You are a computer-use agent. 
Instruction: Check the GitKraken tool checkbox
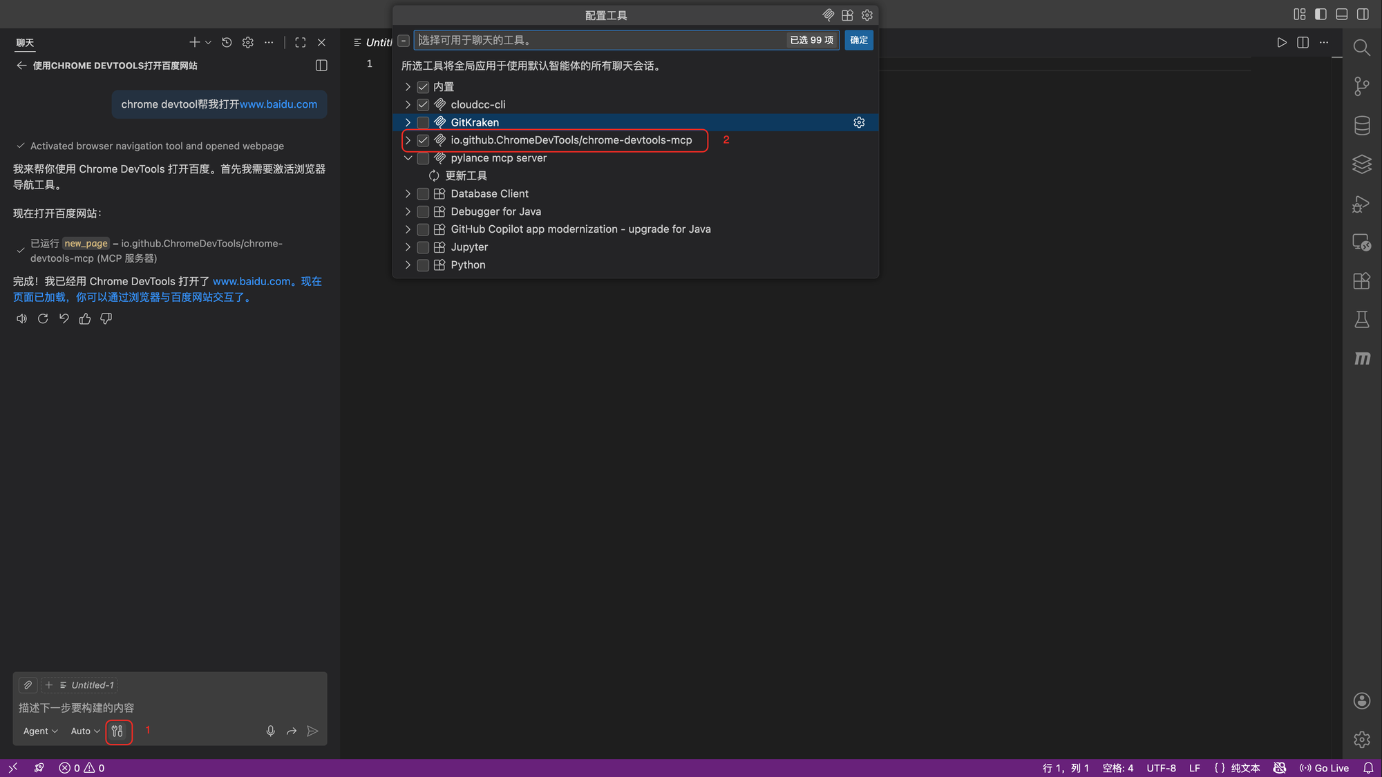(423, 122)
